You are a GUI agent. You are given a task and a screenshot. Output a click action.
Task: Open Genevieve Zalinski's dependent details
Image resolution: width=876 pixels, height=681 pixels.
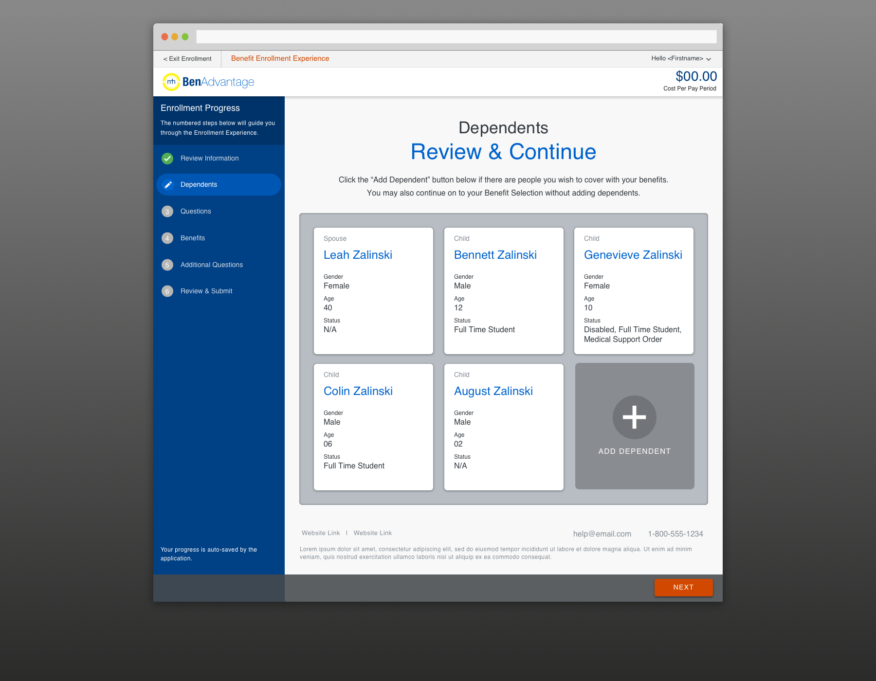[634, 291]
